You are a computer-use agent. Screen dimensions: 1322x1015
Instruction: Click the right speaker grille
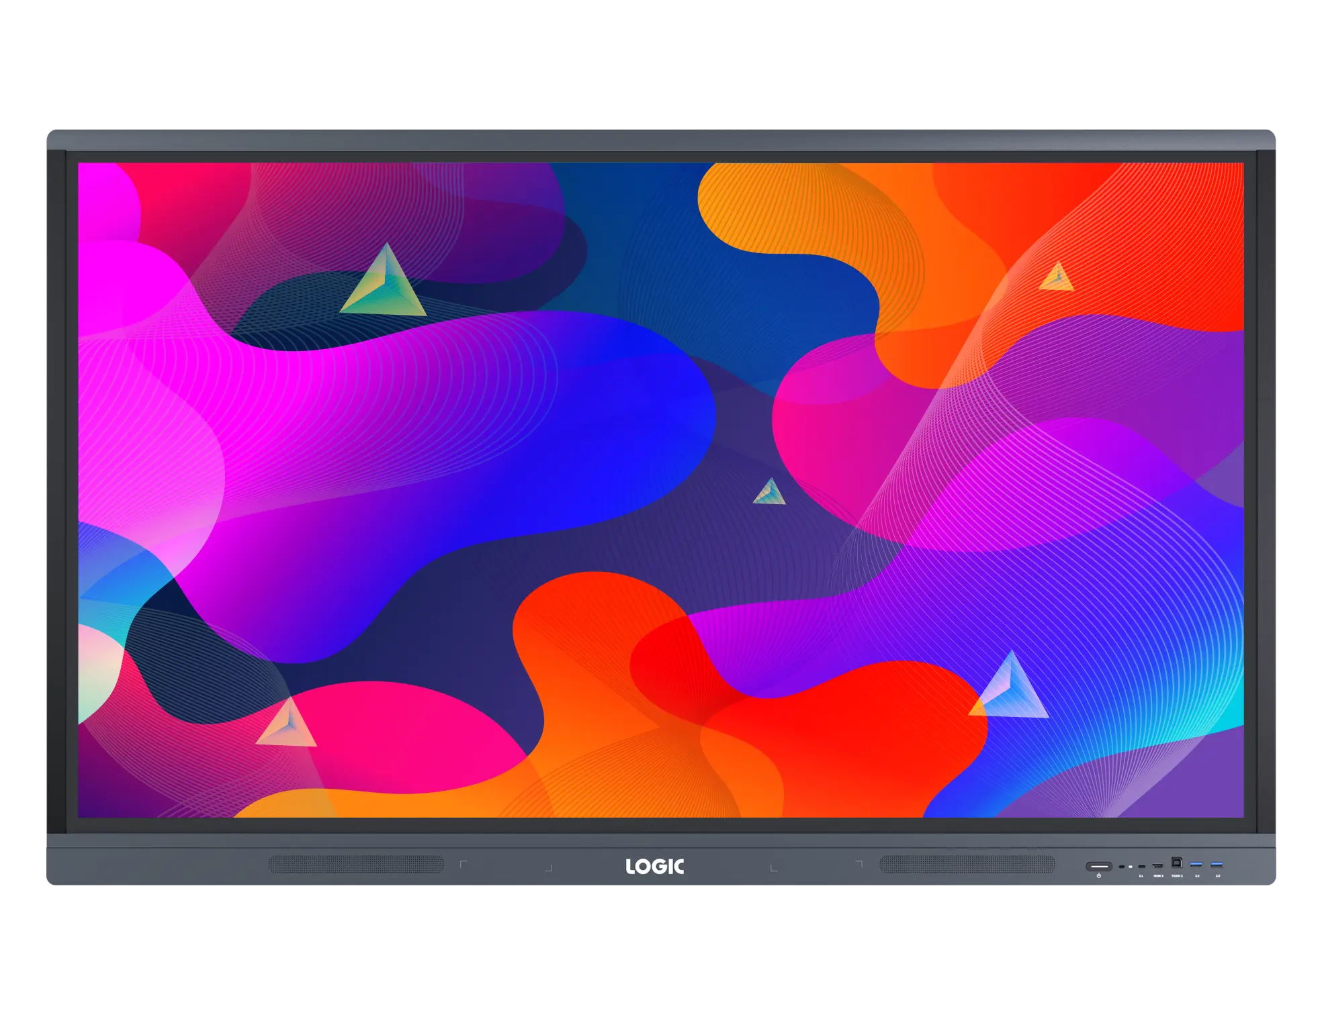coord(967,864)
